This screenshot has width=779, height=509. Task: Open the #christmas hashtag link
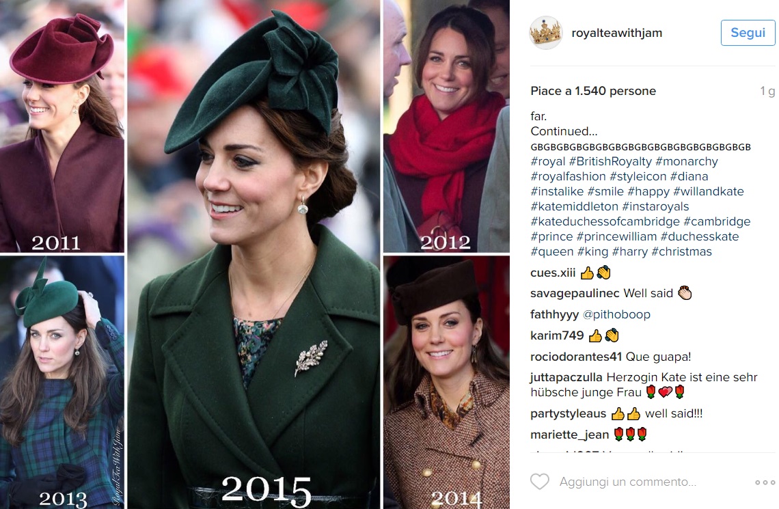coord(682,252)
